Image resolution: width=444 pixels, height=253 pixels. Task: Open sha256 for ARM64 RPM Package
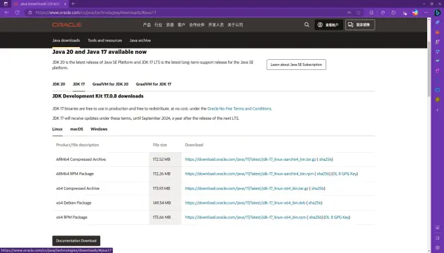point(323,174)
